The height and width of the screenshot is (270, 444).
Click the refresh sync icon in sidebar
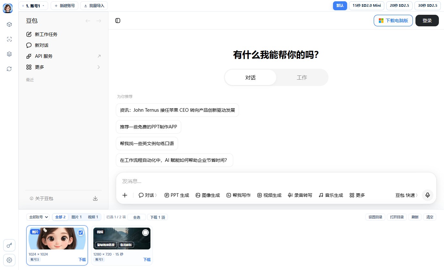pos(9,69)
